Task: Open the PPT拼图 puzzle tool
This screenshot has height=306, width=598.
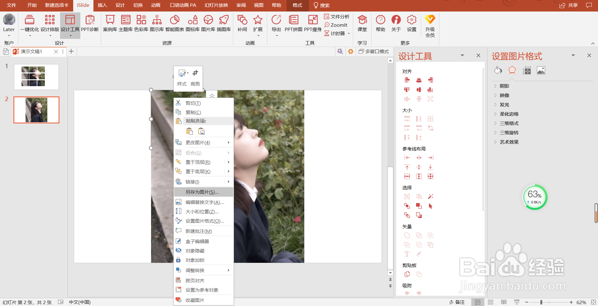Action: tap(293, 23)
